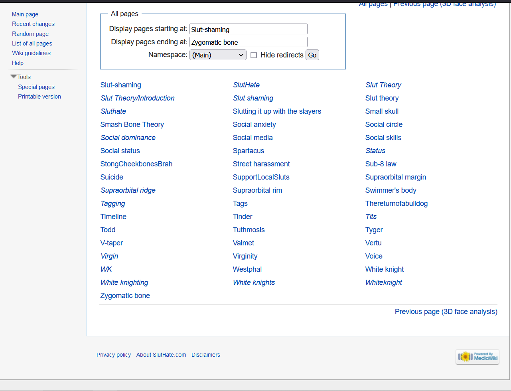Open the Tinder page
This screenshot has height=391, width=511.
[243, 217]
